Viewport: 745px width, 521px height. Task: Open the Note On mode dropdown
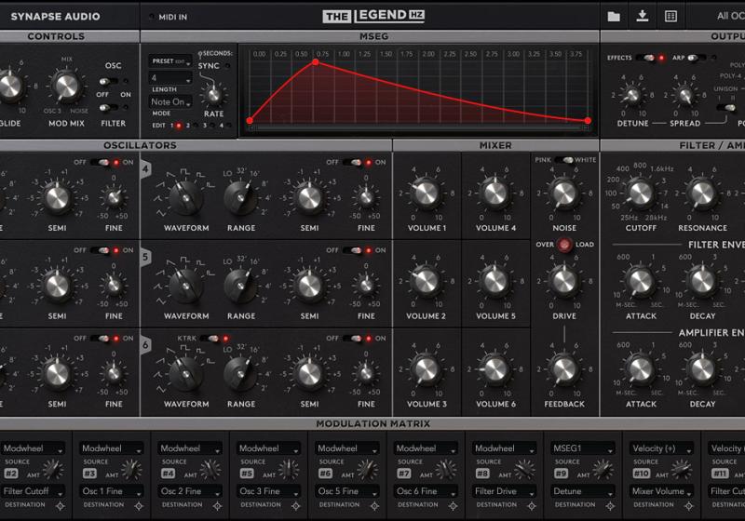pyautogui.click(x=170, y=102)
